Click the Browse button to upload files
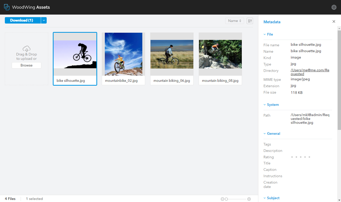Viewport: 341px width, 202px height. pyautogui.click(x=26, y=65)
